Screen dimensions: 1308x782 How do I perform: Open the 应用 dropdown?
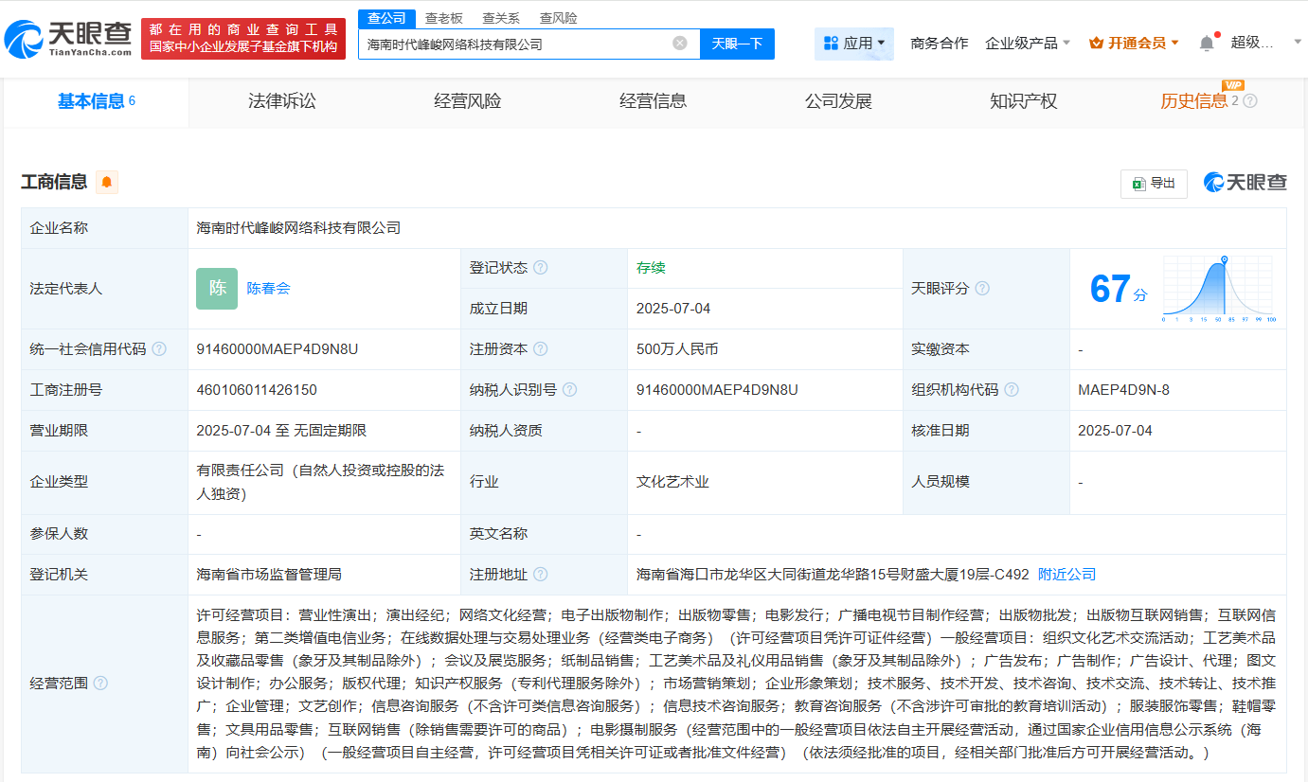click(x=854, y=44)
